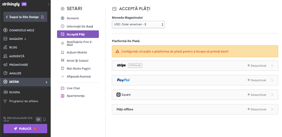This screenshot has height=137, width=282.
Task: Expand the Plăți offline option
Action: [x=195, y=109]
